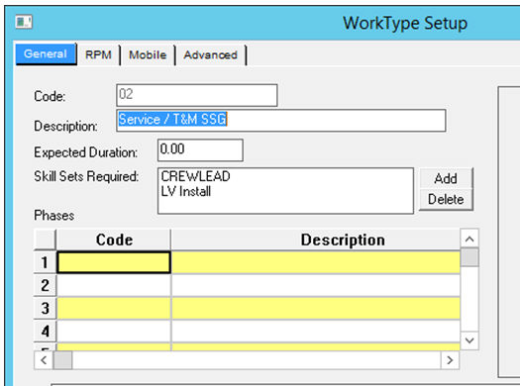This screenshot has width=520, height=386.
Task: Click the Phases scroll down arrow
Action: [x=469, y=340]
